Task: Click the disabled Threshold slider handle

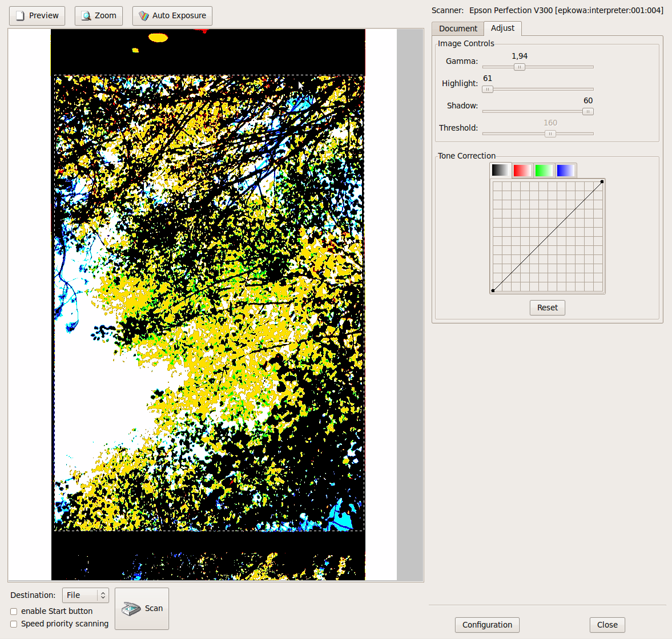Action: (x=550, y=134)
